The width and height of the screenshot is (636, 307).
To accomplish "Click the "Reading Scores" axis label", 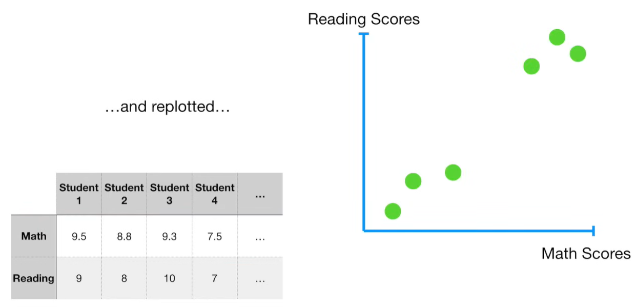I will pyautogui.click(x=363, y=19).
